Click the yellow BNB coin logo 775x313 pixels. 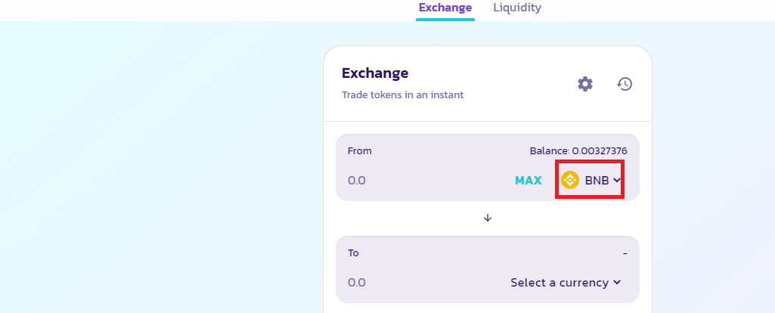click(x=570, y=180)
